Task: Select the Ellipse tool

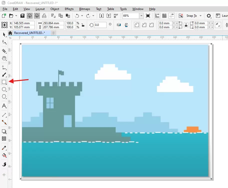Action: (x=4, y=89)
